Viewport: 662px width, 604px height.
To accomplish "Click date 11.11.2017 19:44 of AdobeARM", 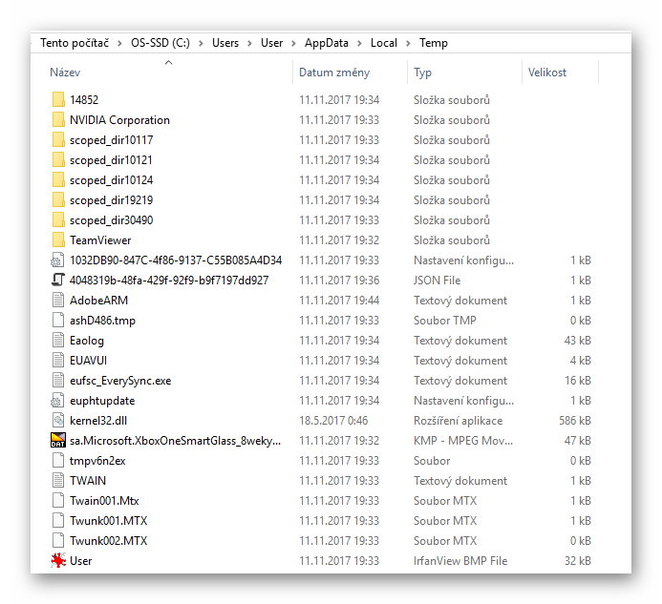I will [339, 301].
